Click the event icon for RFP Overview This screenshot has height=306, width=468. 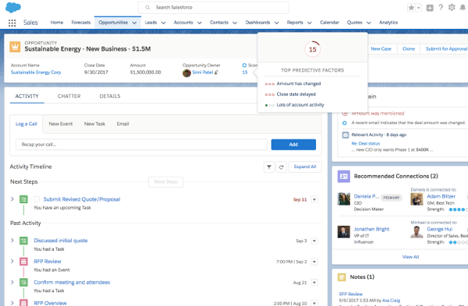point(23,303)
